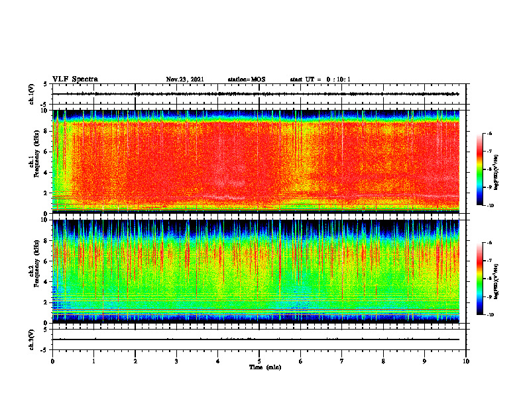Click time axis tick label "5"
This screenshot has height=405, width=525.
[259, 361]
